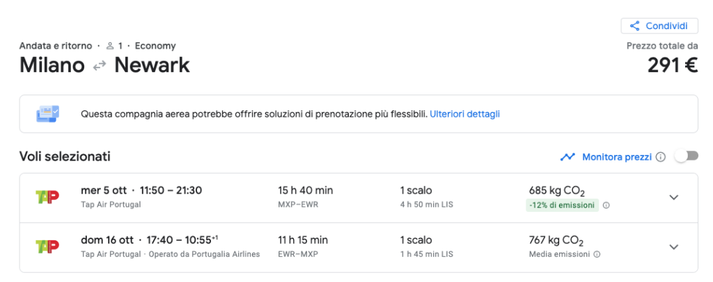The width and height of the screenshot is (713, 282).
Task: Toggle the Monitora prezzi switch
Action: click(686, 156)
